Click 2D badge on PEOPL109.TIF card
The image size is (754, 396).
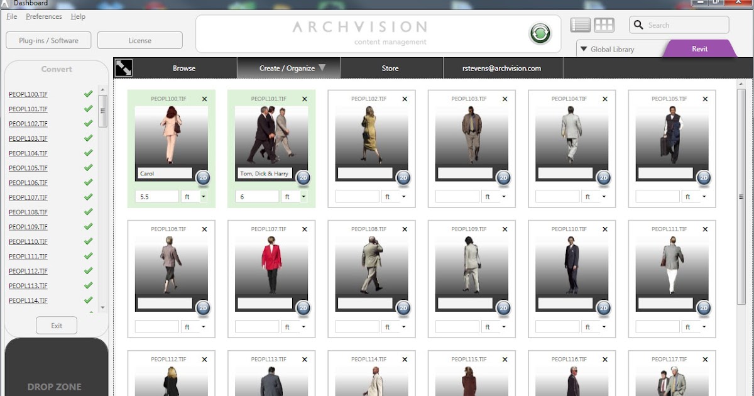(503, 308)
